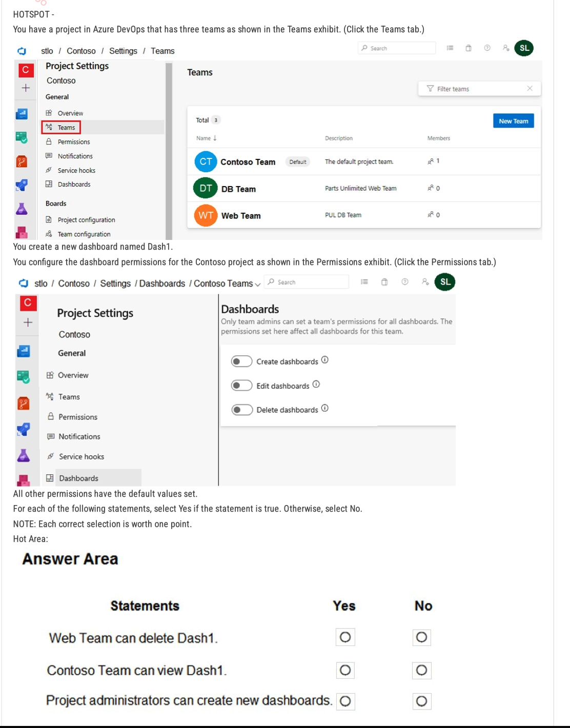
Task: Click the New Team button
Action: (x=513, y=121)
